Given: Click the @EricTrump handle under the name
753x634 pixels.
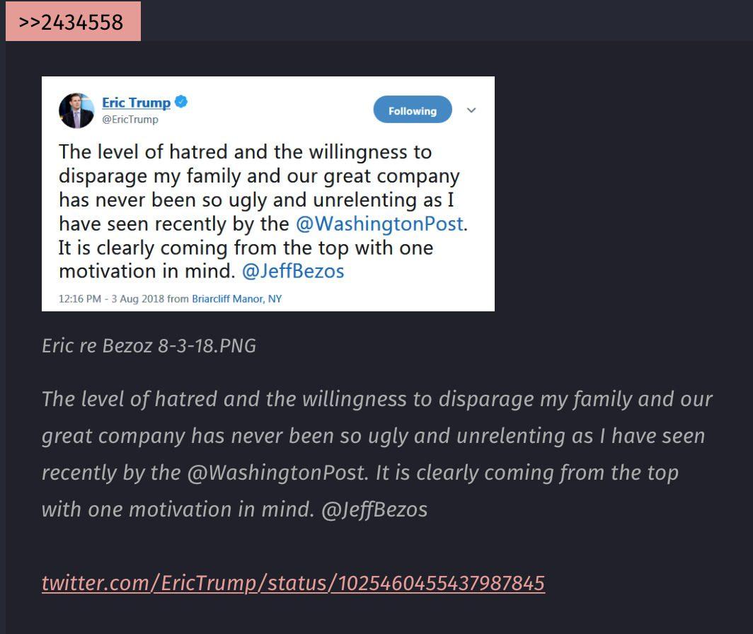Looking at the screenshot, I should [x=130, y=120].
